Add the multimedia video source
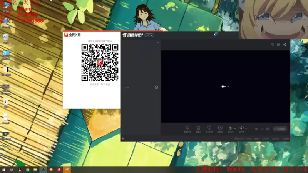Viewport: 308px width, 173px height. point(220,129)
